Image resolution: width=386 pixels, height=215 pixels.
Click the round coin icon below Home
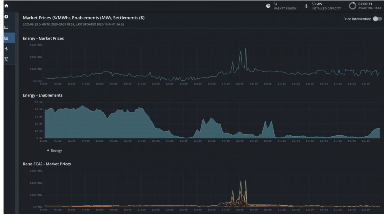(7, 16)
